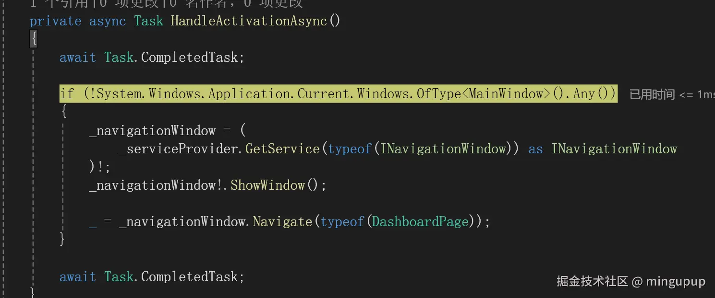Click 'INavigationWindow' after the 'as' keyword
The image size is (715, 298).
coord(614,149)
